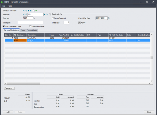
Task: Click the No cell under Override Employee
Action: tap(144, 41)
